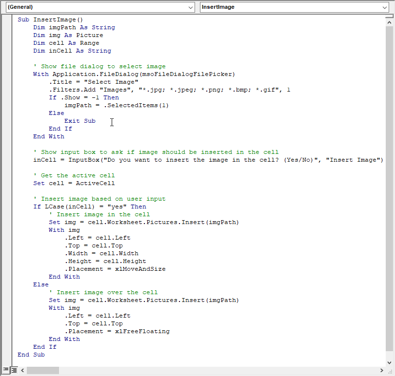Click the 'Exit Sub' statement
The height and width of the screenshot is (376, 395).
80,121
